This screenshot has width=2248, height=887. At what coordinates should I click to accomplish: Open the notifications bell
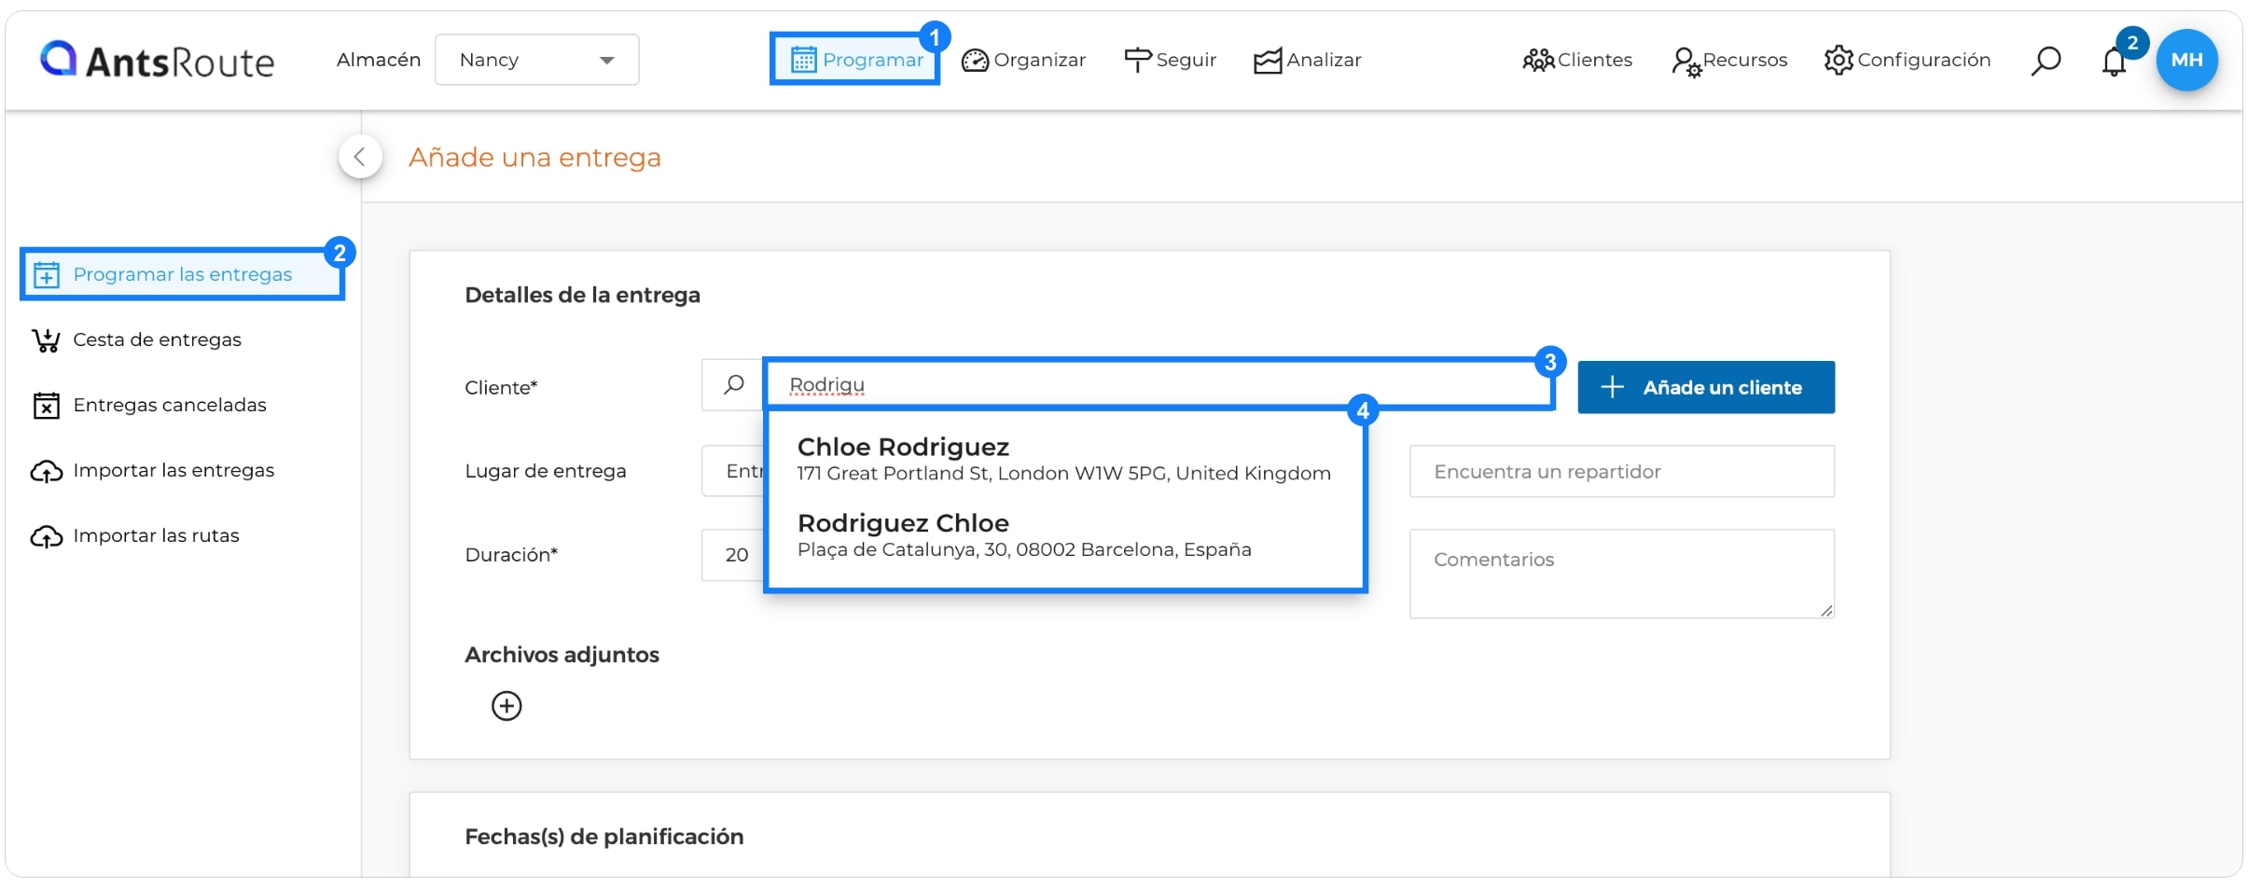pos(2114,61)
